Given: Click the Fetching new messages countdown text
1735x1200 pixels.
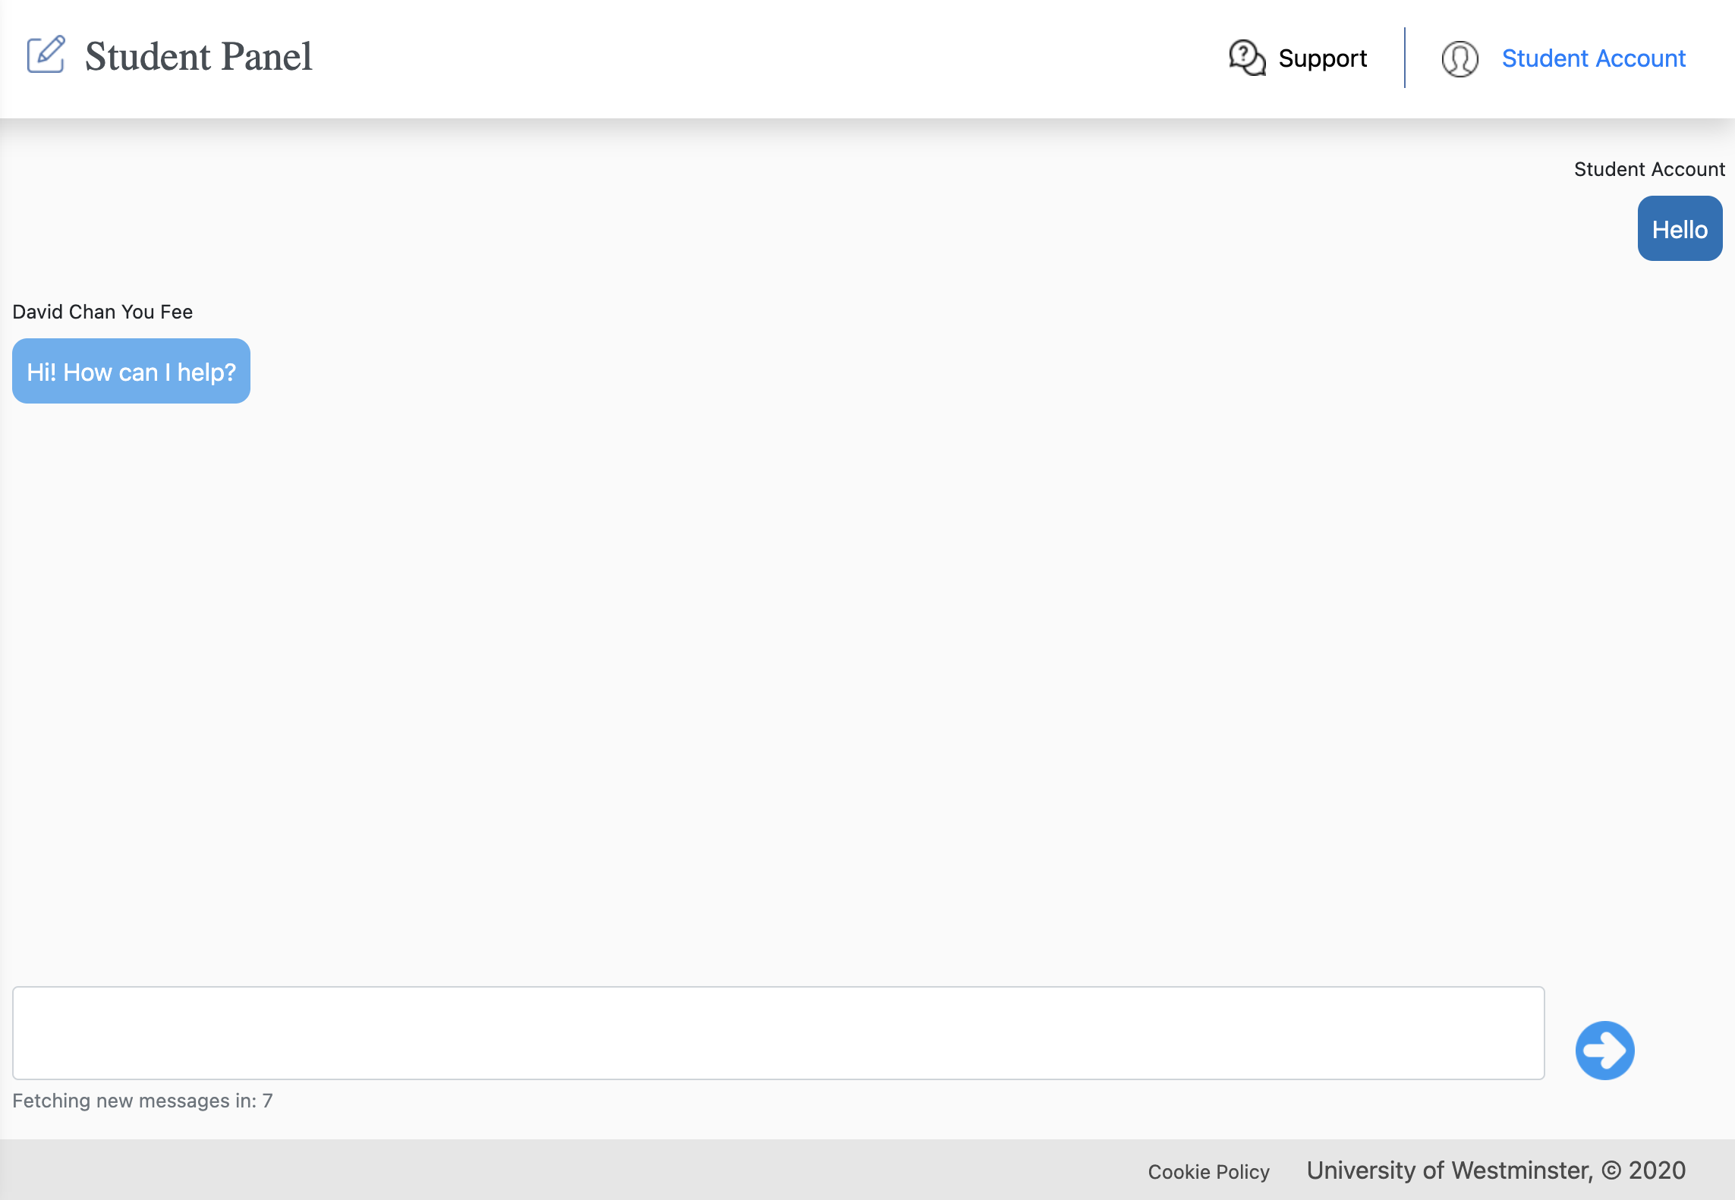Looking at the screenshot, I should pyautogui.click(x=143, y=1101).
